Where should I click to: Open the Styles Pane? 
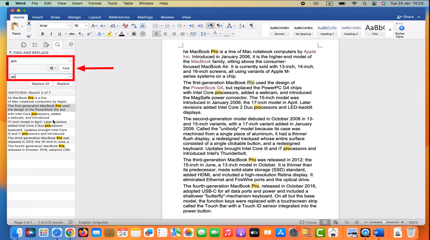pos(400,30)
